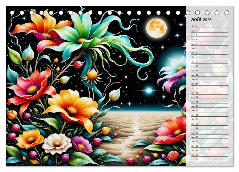239x172 pixels.
Task: Select the Sa 1 date row
Action: point(209,26)
